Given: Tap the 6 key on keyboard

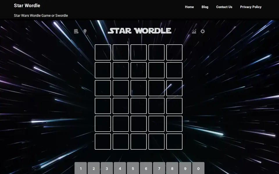Looking at the screenshot, I should [x=146, y=168].
